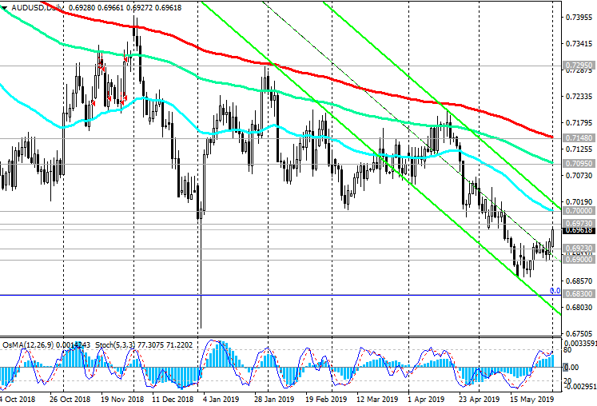Click the 23 Apr 2019 date label
This screenshot has width=597, height=406.
coord(479,400)
